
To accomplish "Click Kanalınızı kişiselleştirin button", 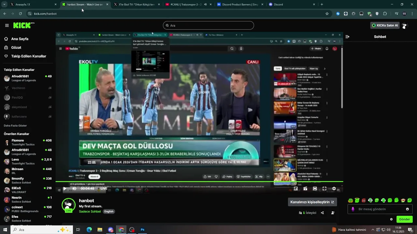I will [312, 202].
